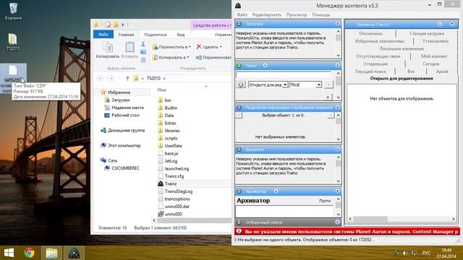This screenshot has width=463, height=260.
Task: Click the round arrow icon in Элементы header
Action: (440, 24)
